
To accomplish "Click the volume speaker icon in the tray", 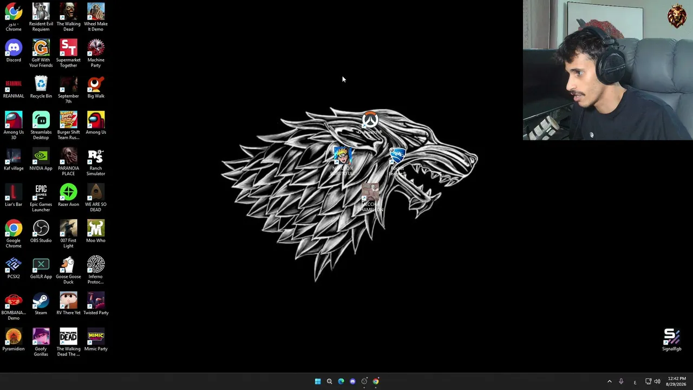I will [657, 381].
